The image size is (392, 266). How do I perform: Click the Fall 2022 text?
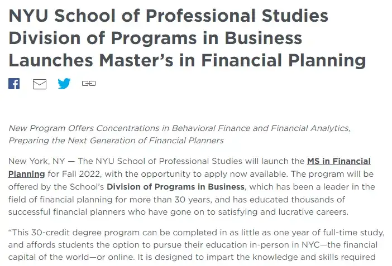(82, 174)
